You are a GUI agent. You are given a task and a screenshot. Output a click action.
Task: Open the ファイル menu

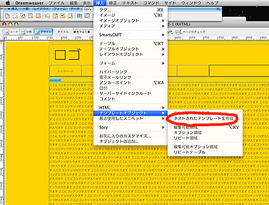pos(57,3)
